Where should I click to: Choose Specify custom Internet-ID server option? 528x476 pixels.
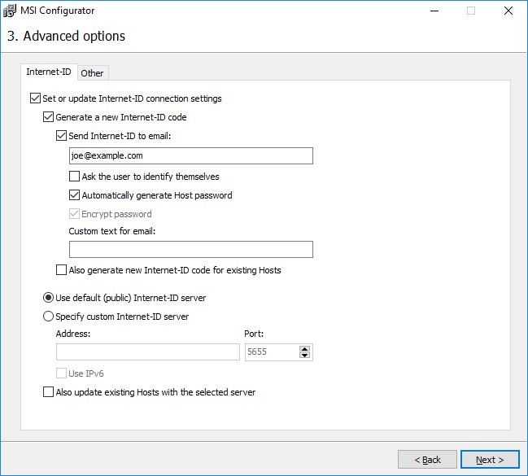[49, 317]
